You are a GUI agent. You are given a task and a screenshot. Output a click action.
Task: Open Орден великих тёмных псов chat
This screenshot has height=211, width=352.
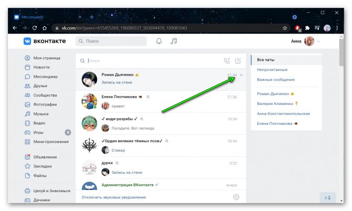161,146
